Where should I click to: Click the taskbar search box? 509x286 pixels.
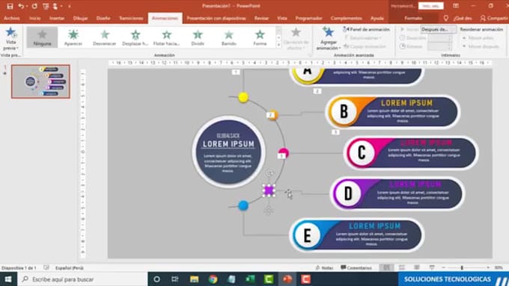pos(82,279)
